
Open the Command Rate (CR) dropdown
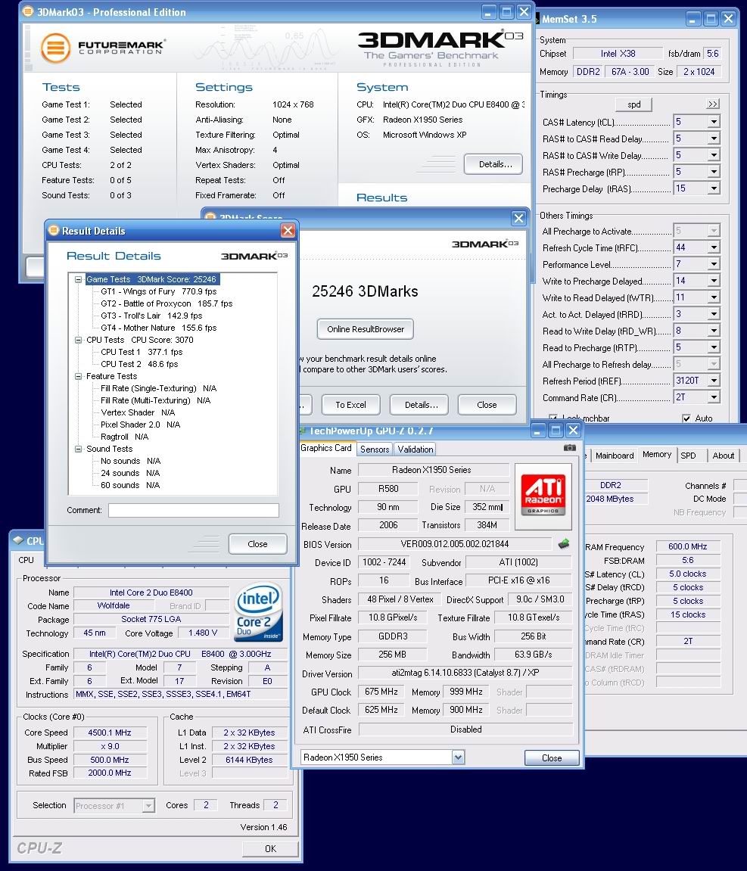(714, 397)
